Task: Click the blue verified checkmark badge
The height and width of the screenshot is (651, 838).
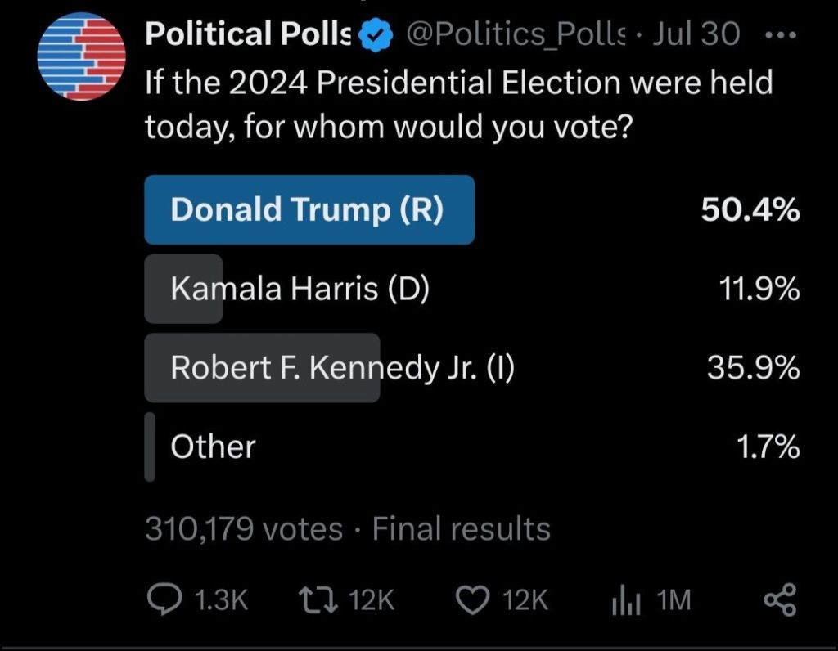Action: pyautogui.click(x=376, y=35)
